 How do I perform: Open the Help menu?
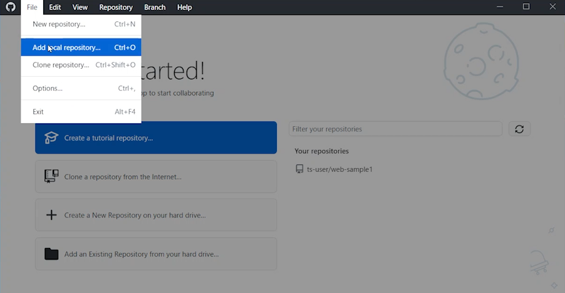coord(184,7)
